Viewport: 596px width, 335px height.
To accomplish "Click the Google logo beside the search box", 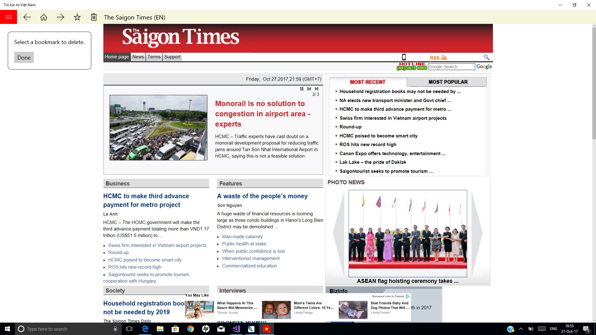I will pyautogui.click(x=484, y=66).
